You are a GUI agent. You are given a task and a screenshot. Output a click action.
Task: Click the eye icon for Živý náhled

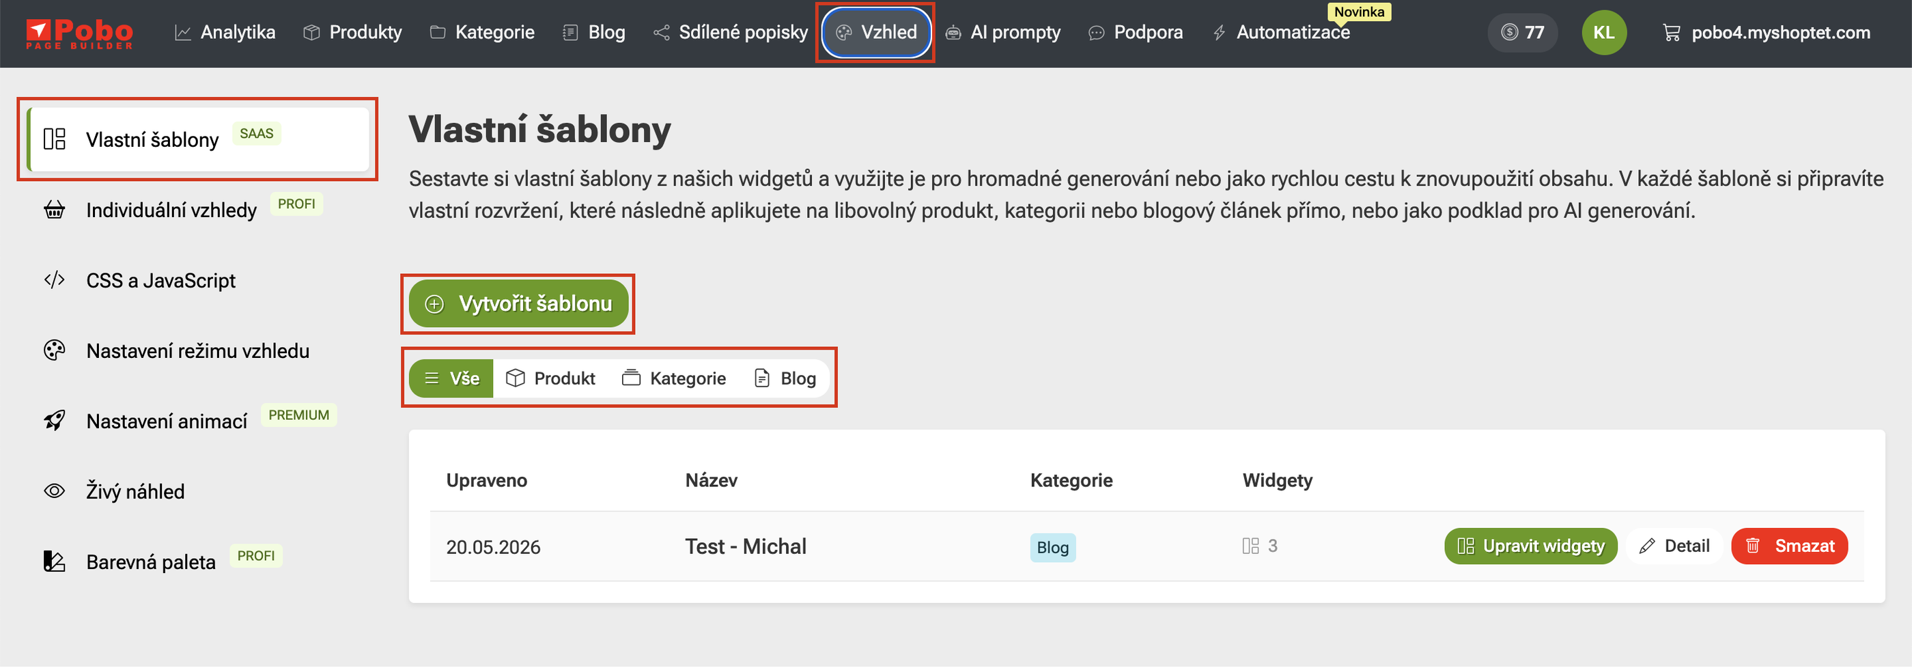(x=54, y=491)
